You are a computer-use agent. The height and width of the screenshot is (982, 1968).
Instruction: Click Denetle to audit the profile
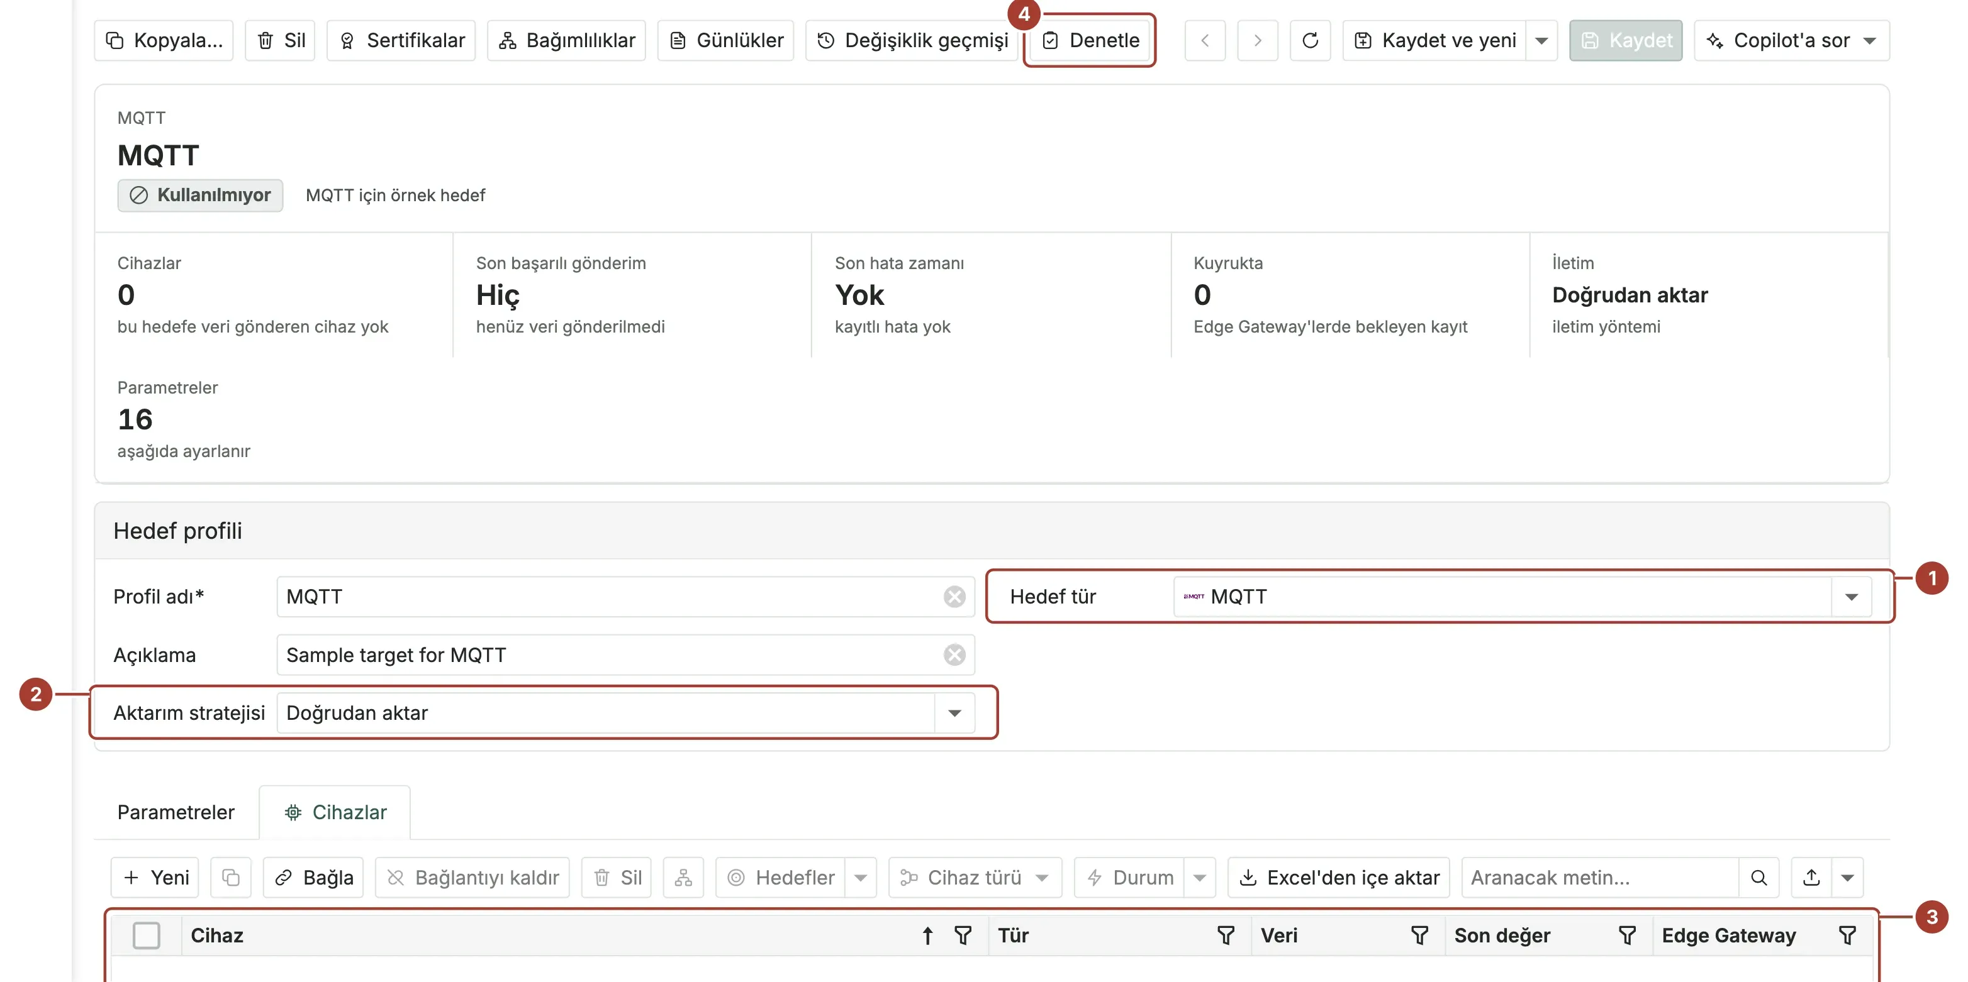point(1090,40)
